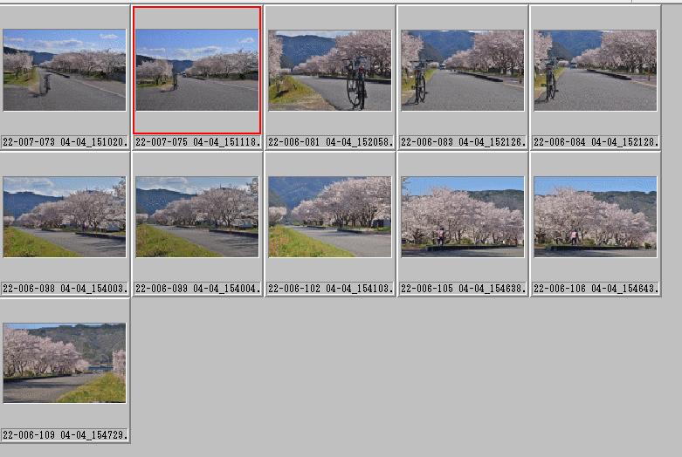Click filename label 22-006-098 04-04_154003

[65, 288]
